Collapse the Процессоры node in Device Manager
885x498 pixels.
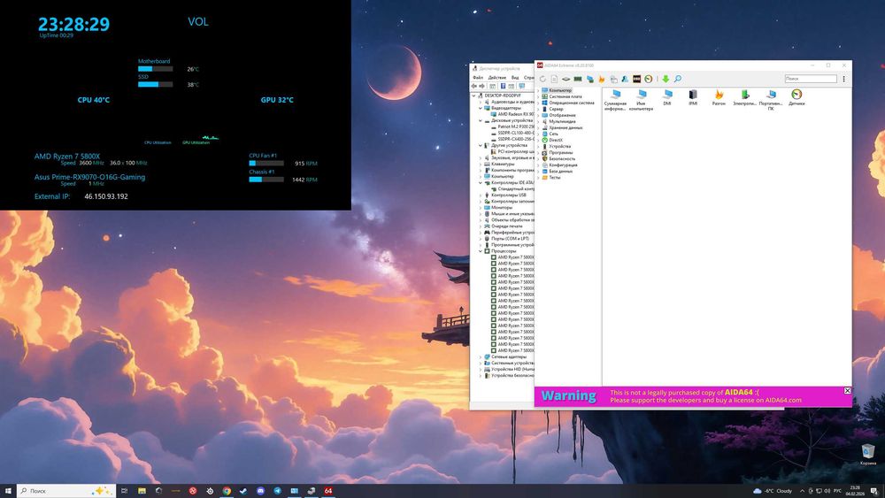(x=481, y=251)
